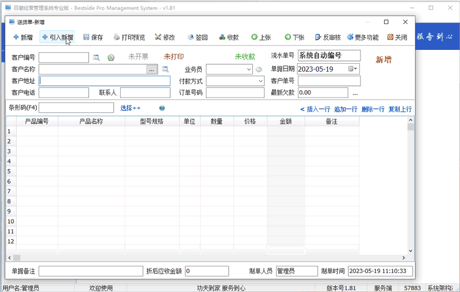Focus the 联系人 input field

tap(145, 93)
